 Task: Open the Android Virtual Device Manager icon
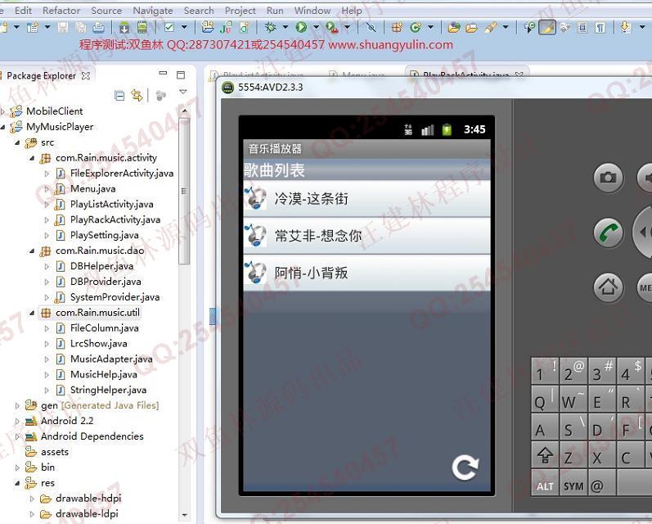(142, 28)
